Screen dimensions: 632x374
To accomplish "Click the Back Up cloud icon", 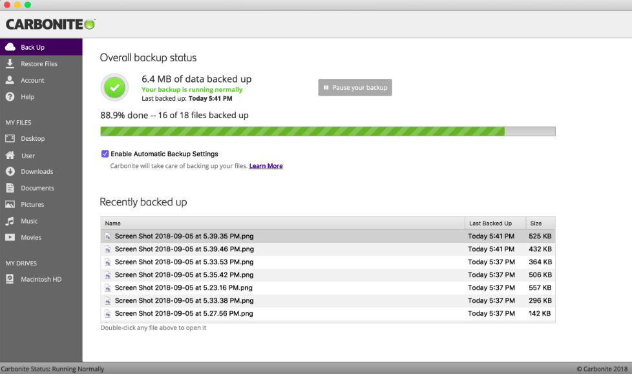I will [10, 47].
